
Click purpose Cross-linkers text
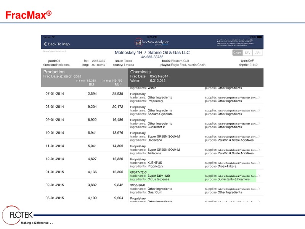point(227,166)
